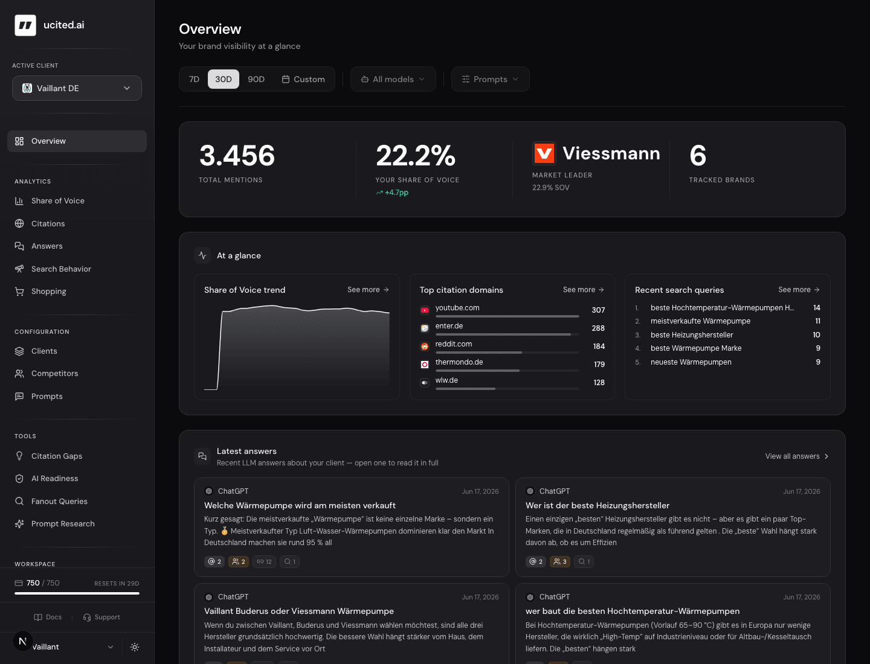Switch the time range to 90D
870x664 pixels.
click(x=256, y=79)
